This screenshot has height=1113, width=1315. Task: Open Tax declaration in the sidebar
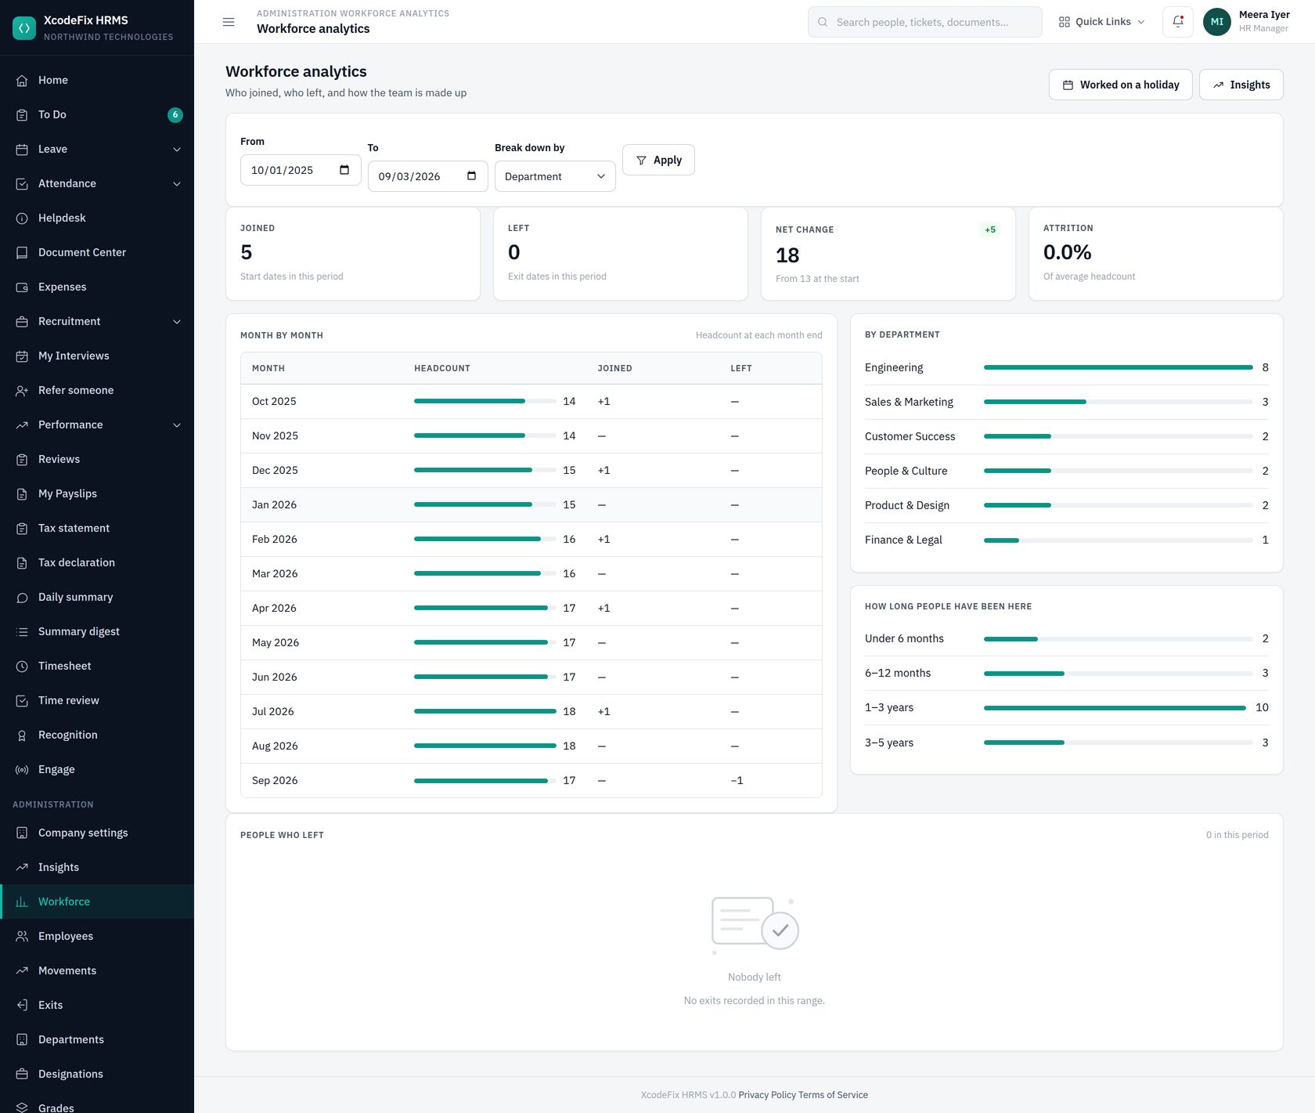tap(97, 562)
